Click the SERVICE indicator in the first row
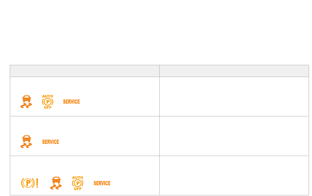 pyautogui.click(x=72, y=102)
